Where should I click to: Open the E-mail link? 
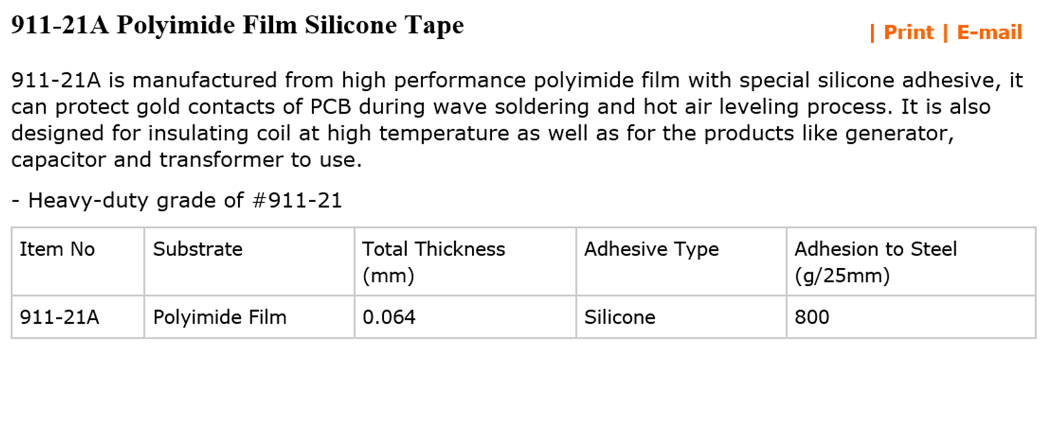pos(990,32)
